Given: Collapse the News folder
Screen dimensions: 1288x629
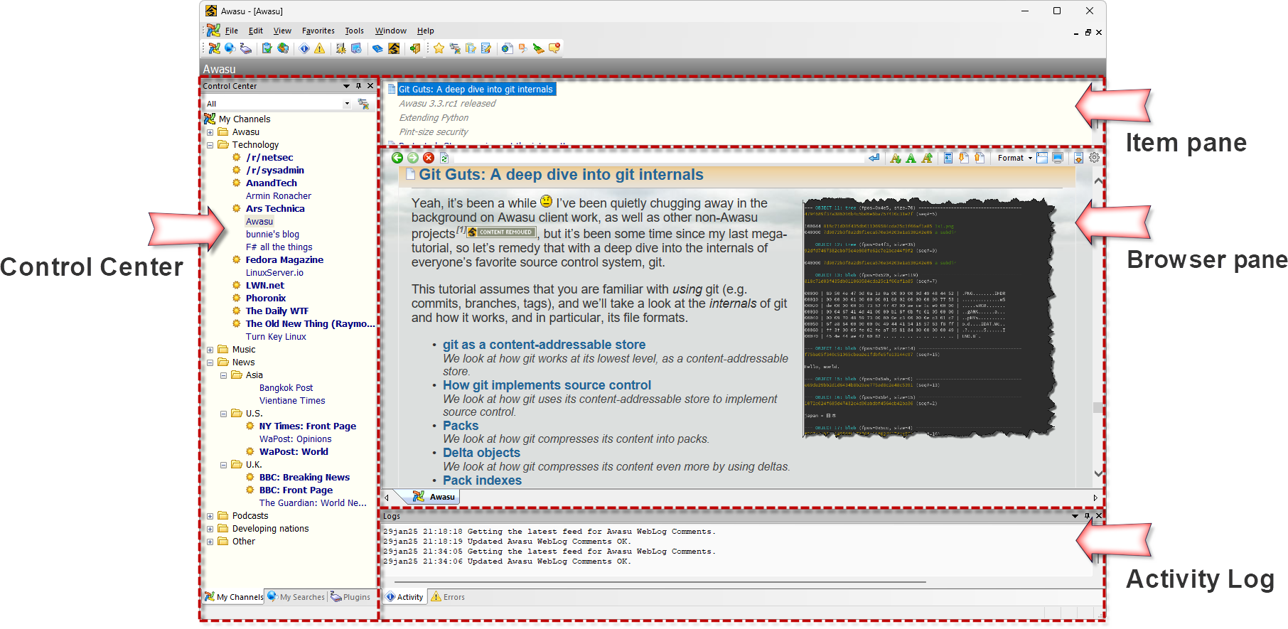Looking at the screenshot, I should point(210,362).
